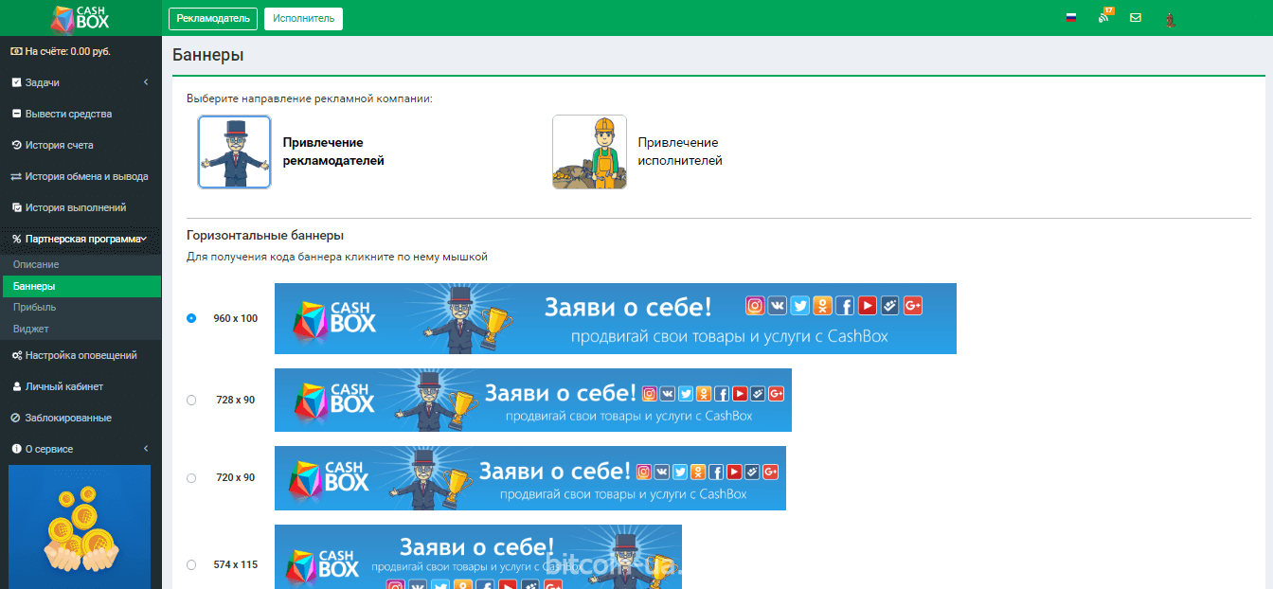Open the language selector with the Russian flag

1071,18
